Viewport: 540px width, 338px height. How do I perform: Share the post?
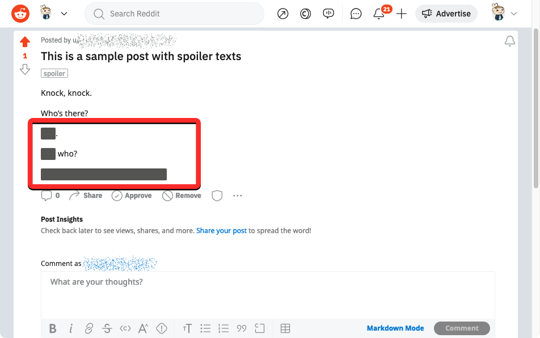click(86, 196)
